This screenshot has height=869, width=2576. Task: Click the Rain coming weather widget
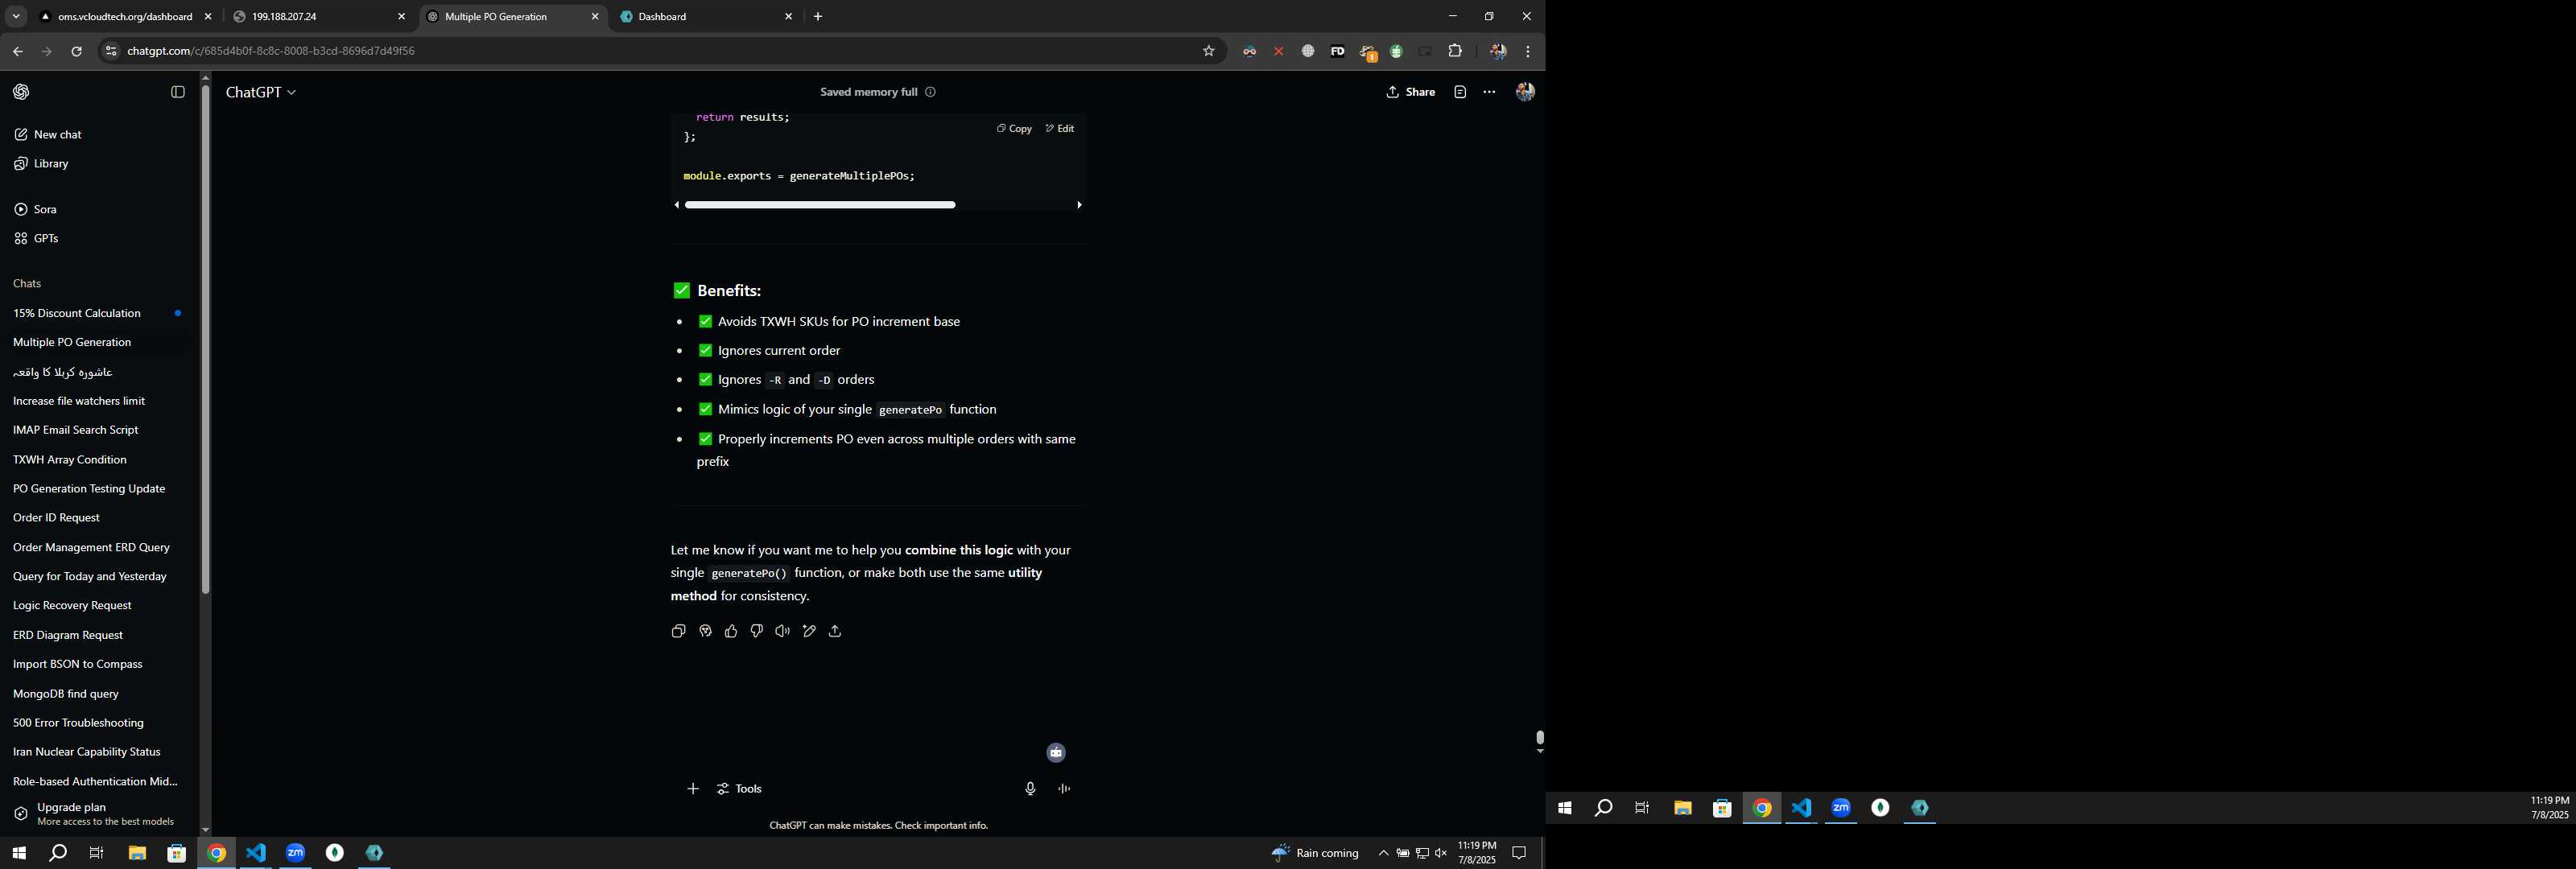coord(1315,853)
